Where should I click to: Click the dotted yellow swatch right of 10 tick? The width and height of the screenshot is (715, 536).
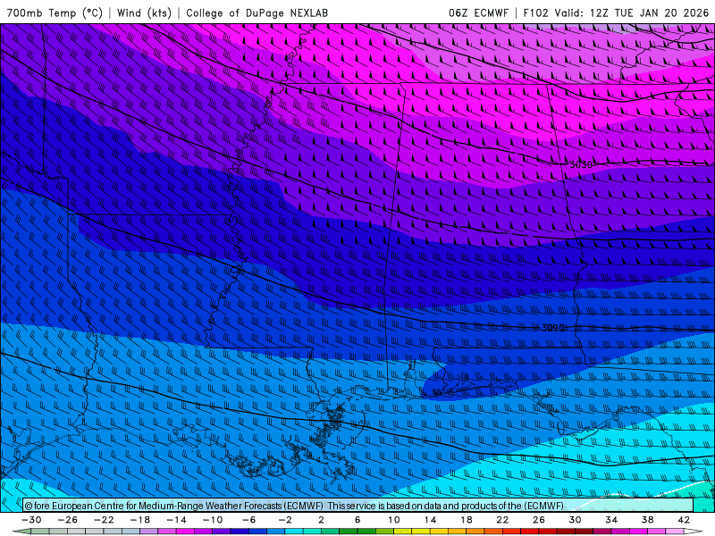pos(403,532)
